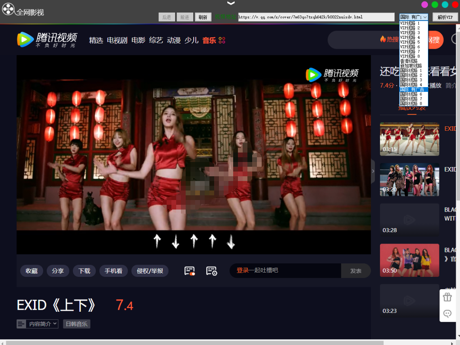Click the film reel app logo
Viewport: 460px width, 345px height.
click(x=8, y=9)
